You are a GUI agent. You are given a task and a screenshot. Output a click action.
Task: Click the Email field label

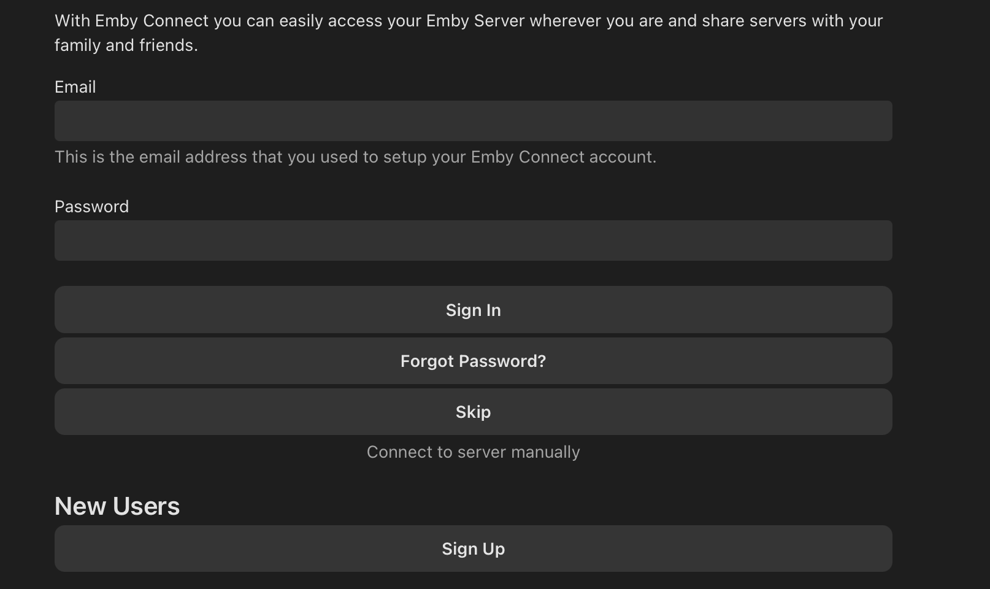(75, 87)
